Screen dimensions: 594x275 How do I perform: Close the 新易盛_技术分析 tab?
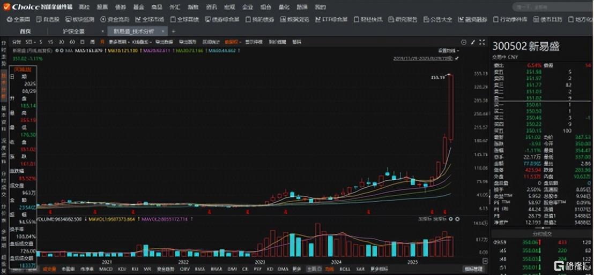coord(163,32)
